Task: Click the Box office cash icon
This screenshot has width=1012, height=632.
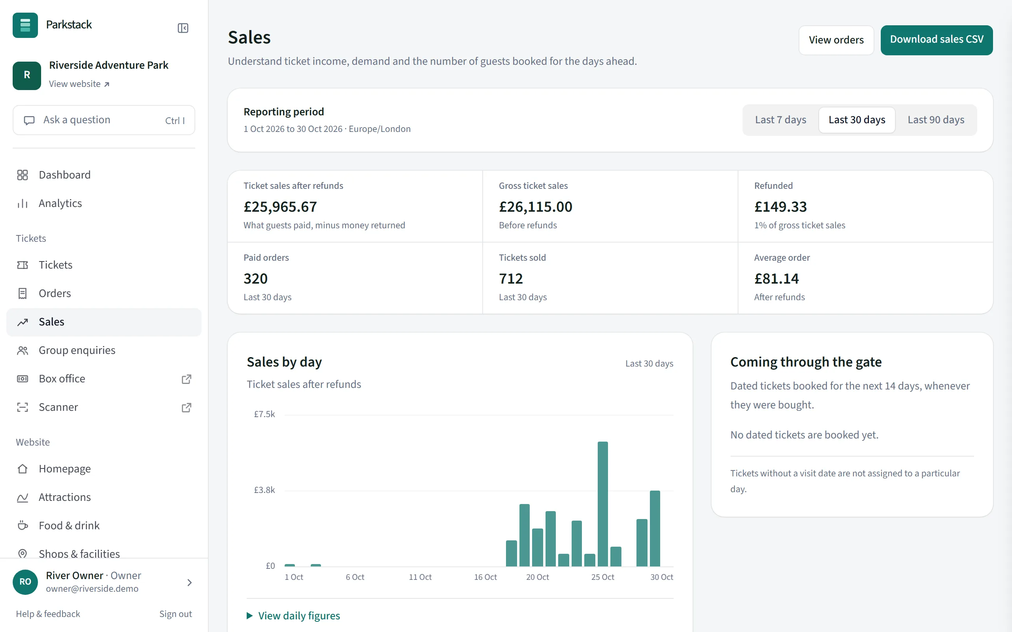Action: 23,379
